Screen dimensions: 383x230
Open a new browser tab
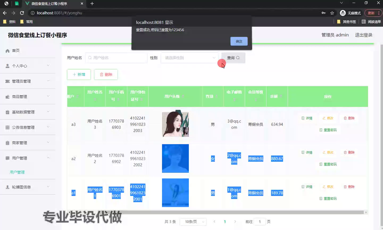(x=92, y=3)
